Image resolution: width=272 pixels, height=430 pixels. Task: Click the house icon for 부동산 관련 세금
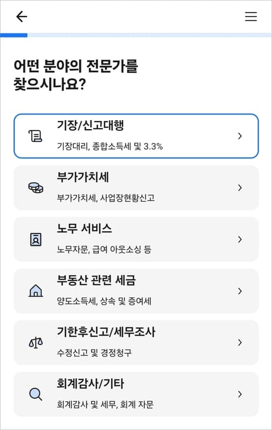[36, 291]
